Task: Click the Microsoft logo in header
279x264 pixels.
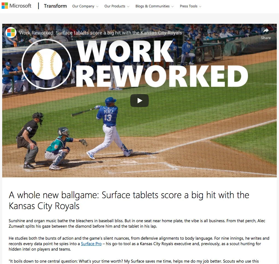Action: pos(16,6)
